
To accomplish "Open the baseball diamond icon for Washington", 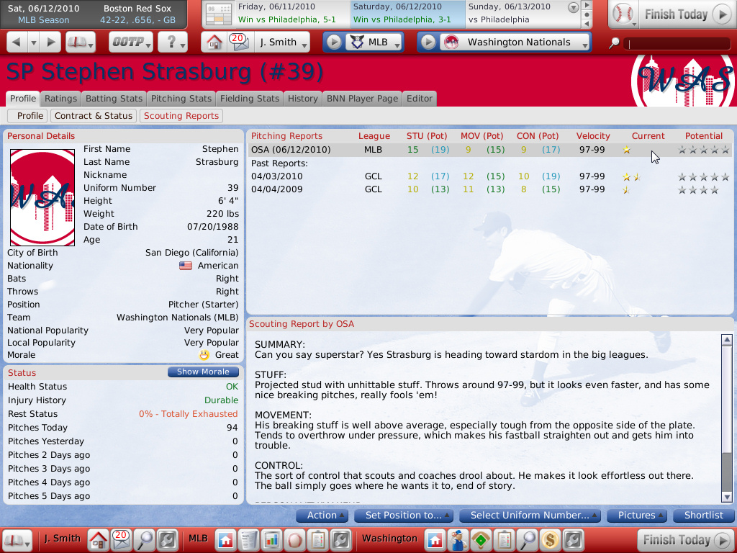I will [x=480, y=539].
